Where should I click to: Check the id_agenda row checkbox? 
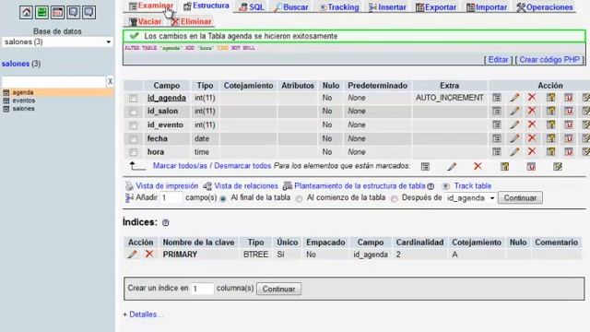[133, 99]
